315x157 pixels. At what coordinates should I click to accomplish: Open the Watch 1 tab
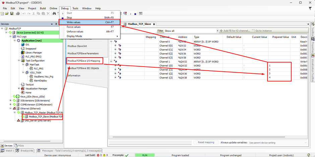pyautogui.click(x=8, y=151)
